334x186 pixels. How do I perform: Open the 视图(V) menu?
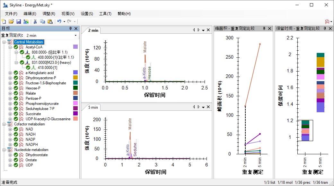tap(68, 14)
